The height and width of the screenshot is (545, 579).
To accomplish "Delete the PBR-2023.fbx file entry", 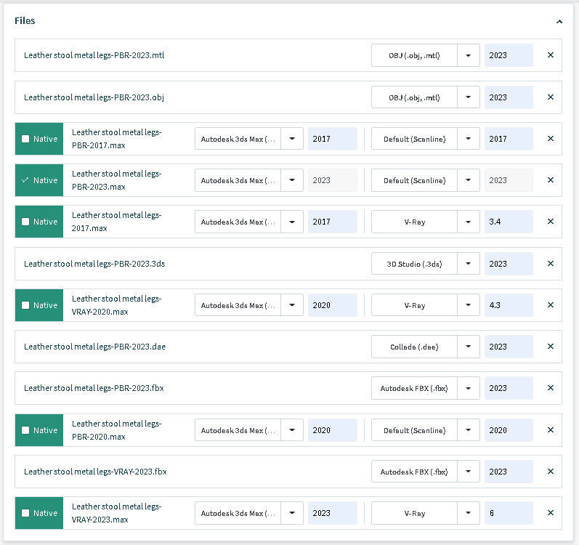I will pyautogui.click(x=550, y=389).
